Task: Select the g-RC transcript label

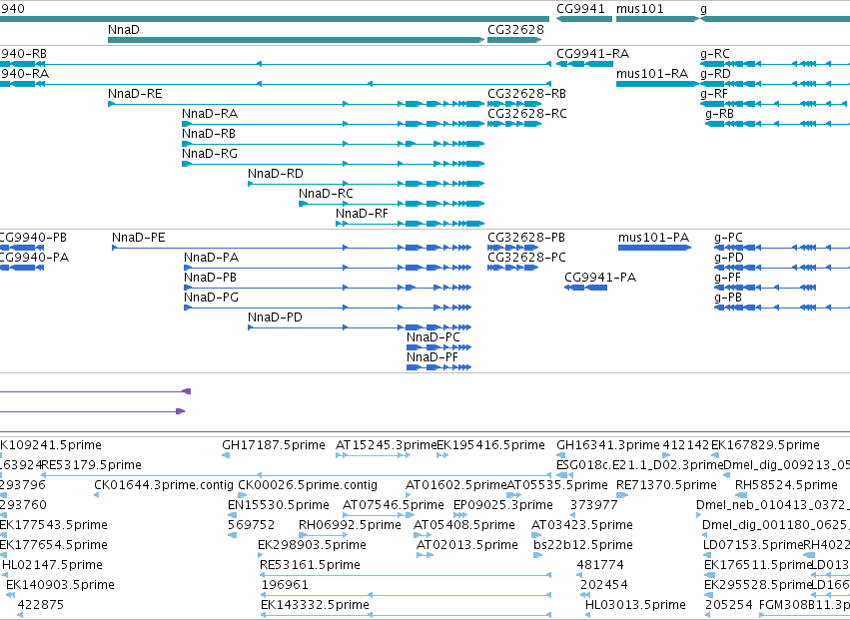Action: coord(715,53)
